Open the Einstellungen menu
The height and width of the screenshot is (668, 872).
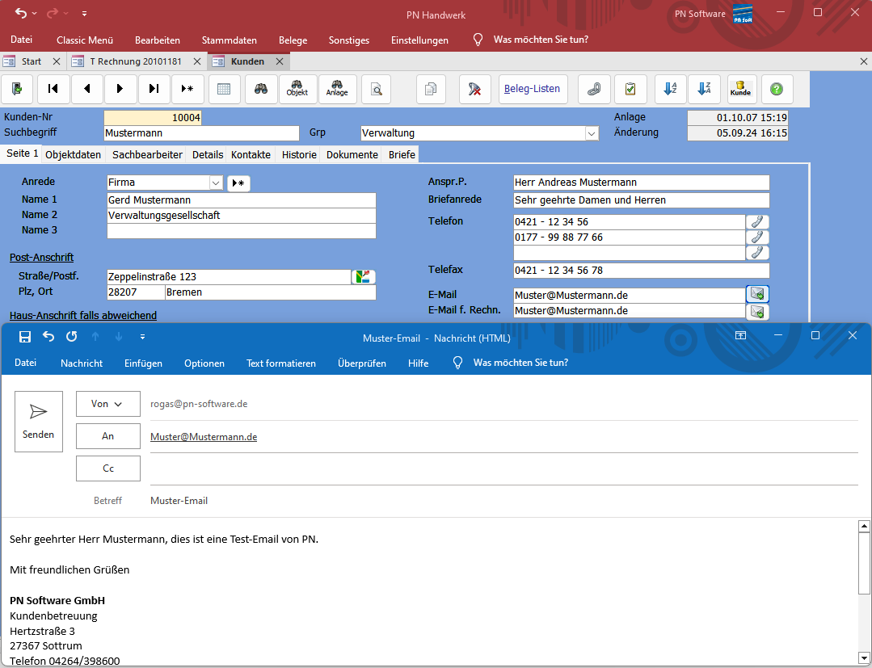point(420,40)
